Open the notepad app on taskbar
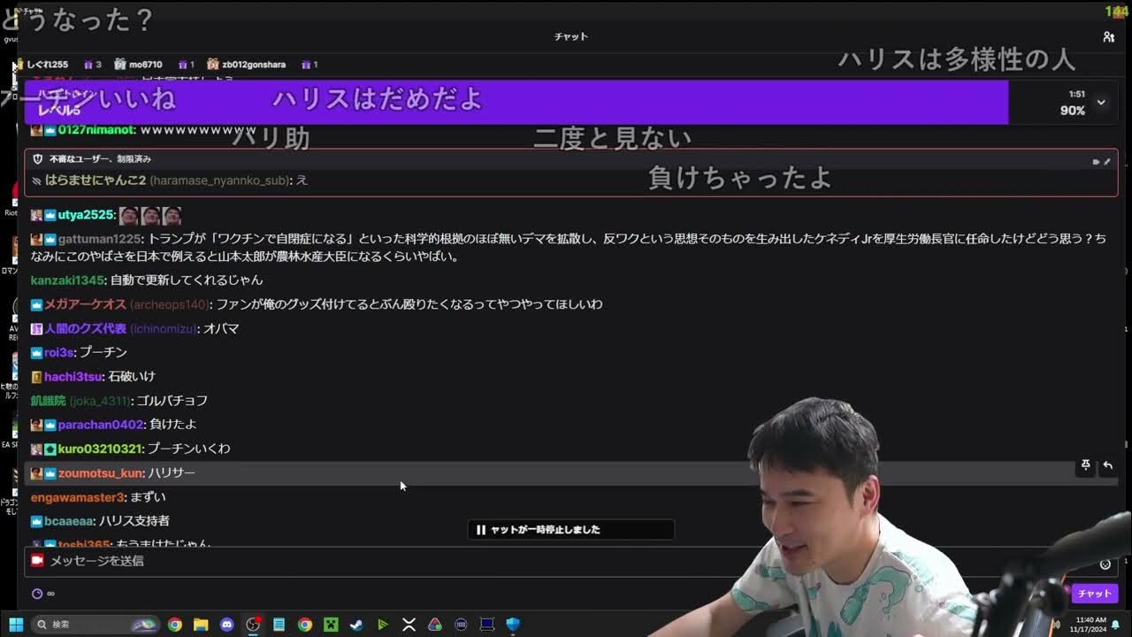The width and height of the screenshot is (1132, 637). coord(279,625)
